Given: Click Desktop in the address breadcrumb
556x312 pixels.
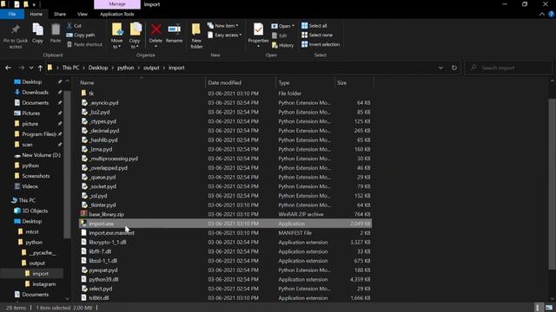Looking at the screenshot, I should coord(98,68).
